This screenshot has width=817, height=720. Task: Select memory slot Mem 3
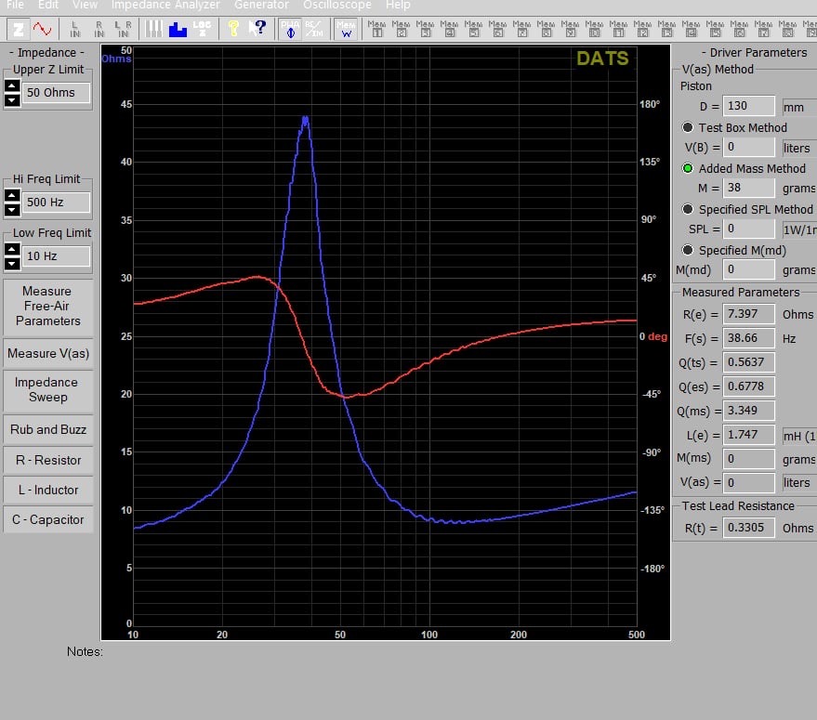pyautogui.click(x=425, y=29)
